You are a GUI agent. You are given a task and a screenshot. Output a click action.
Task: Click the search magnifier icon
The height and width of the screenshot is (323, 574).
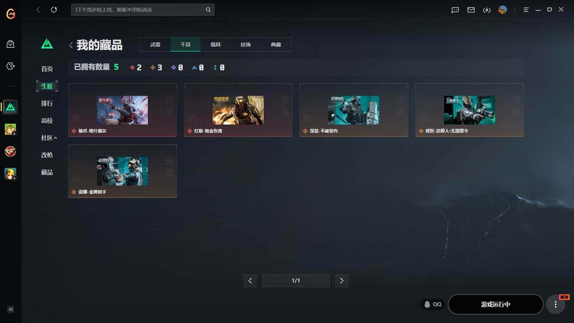click(208, 10)
